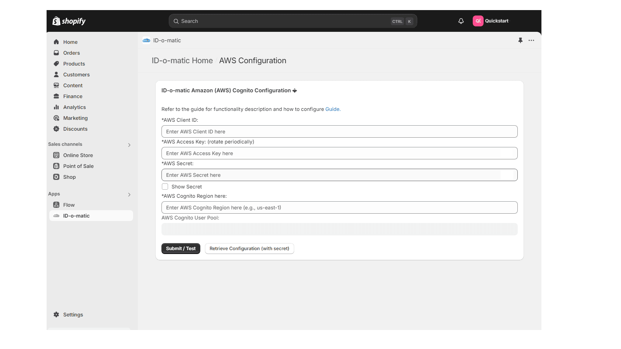
Task: Enable the Show Secret checkbox
Action: pyautogui.click(x=165, y=187)
